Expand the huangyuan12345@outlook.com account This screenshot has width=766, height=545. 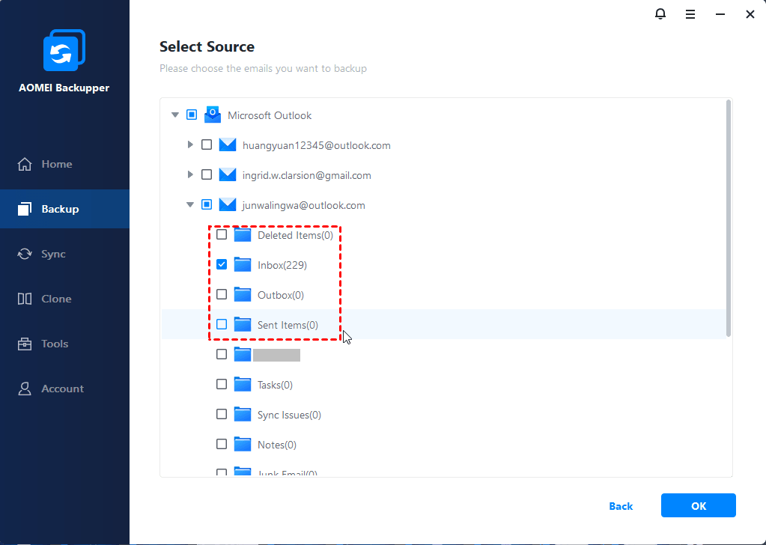[x=190, y=144]
